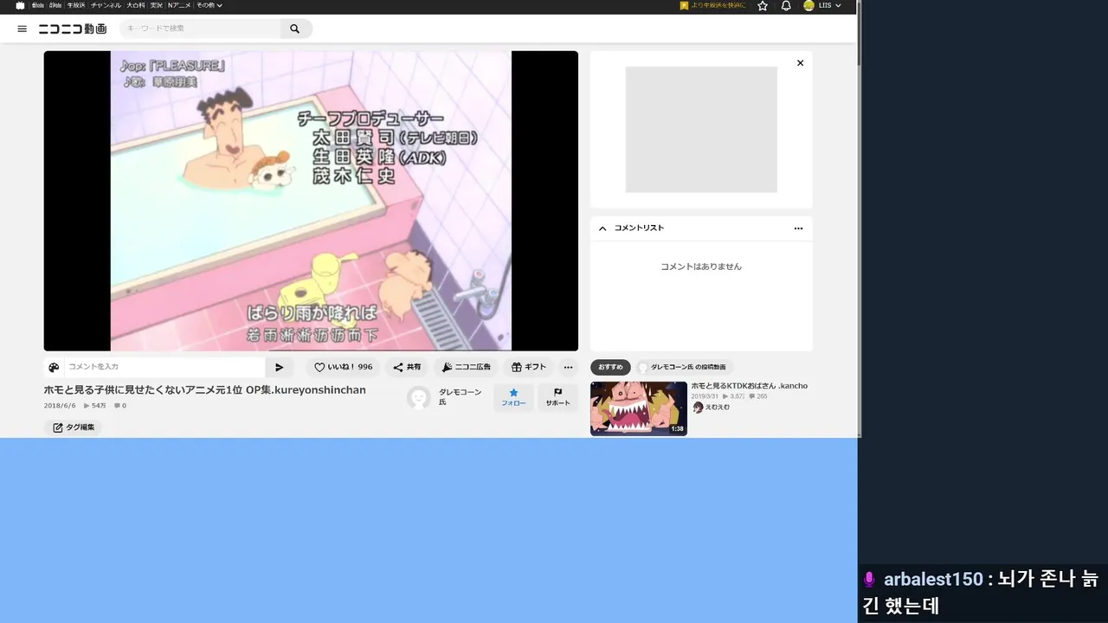Screen dimensions: 1108x623
Task: Open the ホモと見るKTDKおばさん .kancho title link
Action: 749,386
